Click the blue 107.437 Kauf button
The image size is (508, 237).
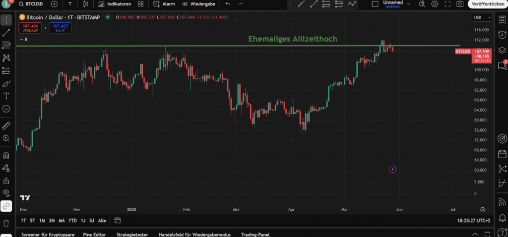pyautogui.click(x=60, y=28)
